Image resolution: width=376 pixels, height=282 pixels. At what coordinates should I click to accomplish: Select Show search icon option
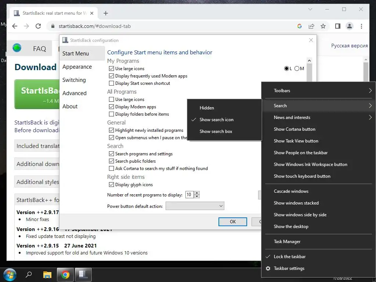(224, 120)
